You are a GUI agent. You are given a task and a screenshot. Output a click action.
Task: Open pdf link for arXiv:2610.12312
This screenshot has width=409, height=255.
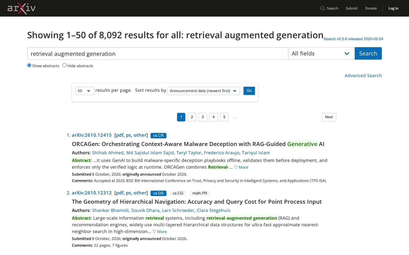120,193
